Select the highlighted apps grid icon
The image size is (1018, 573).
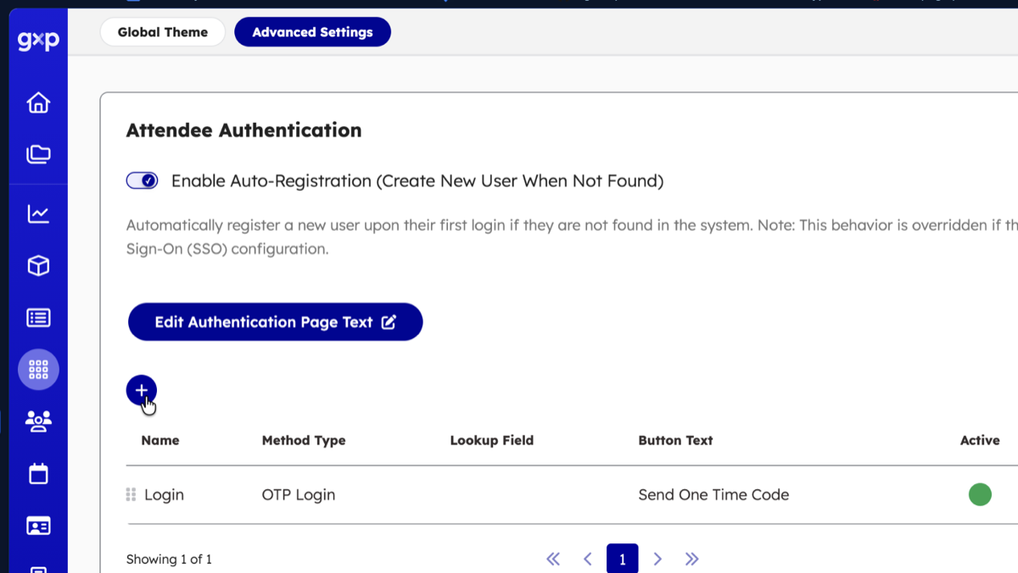[38, 370]
